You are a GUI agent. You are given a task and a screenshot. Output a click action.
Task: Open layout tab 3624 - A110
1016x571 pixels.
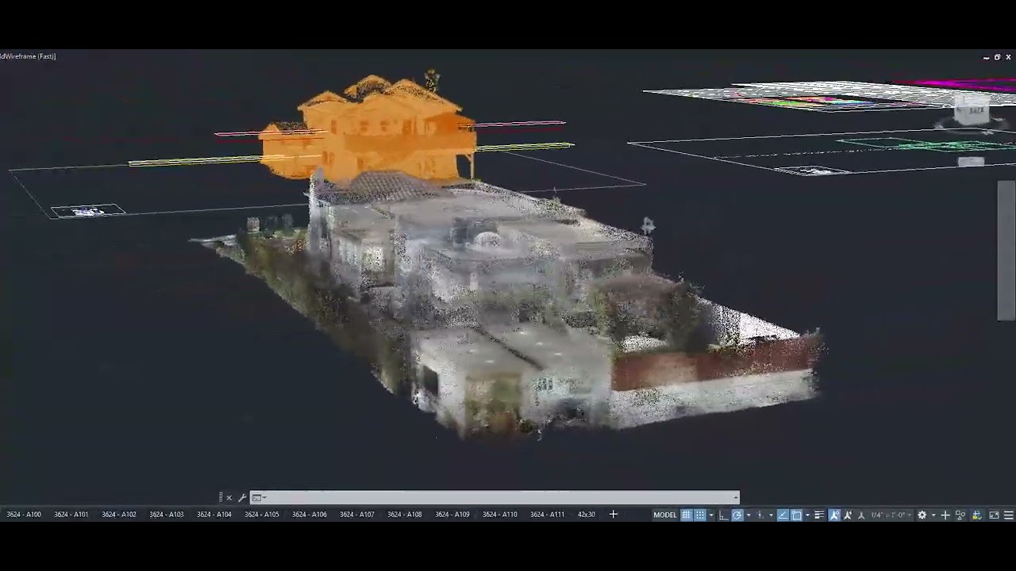pos(500,515)
